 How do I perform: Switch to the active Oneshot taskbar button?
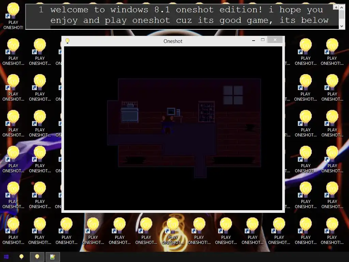pos(37,257)
